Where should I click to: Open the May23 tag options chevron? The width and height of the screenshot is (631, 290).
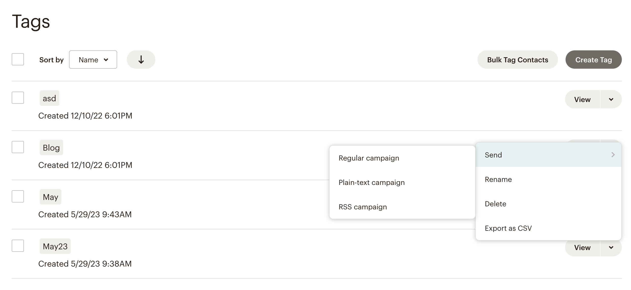click(x=611, y=247)
